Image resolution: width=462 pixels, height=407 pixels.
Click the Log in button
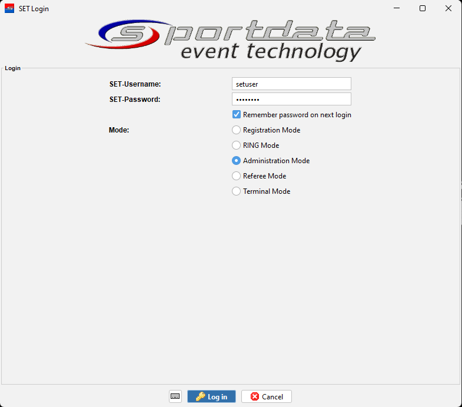pos(211,396)
